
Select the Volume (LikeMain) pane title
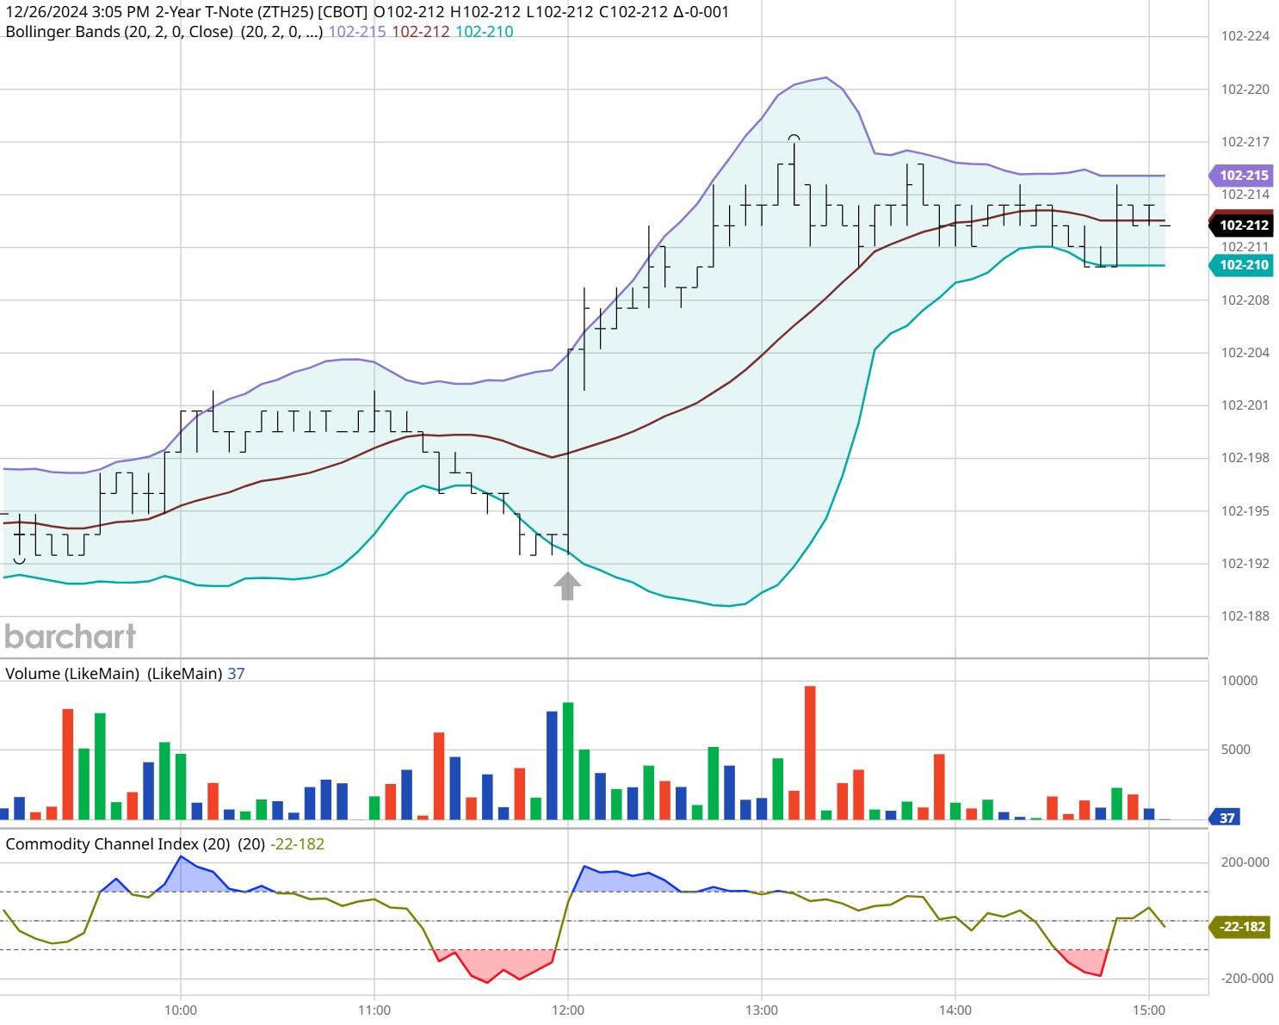tap(72, 674)
